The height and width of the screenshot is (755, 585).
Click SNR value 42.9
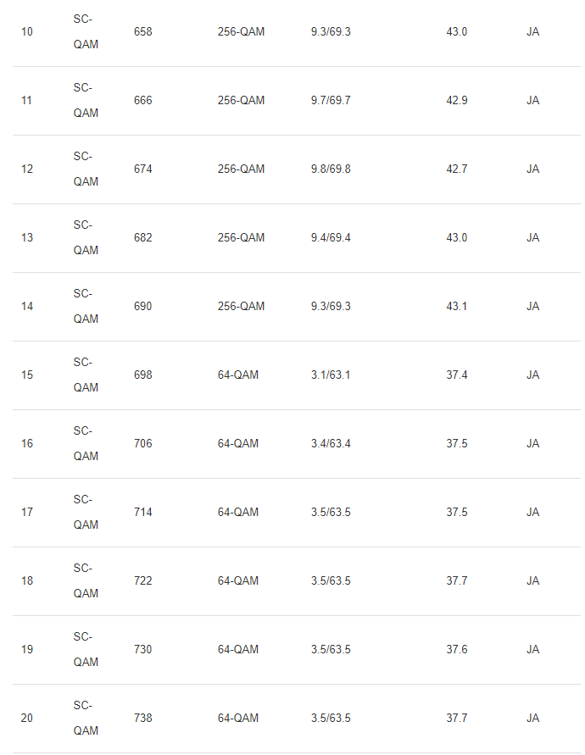point(456,101)
